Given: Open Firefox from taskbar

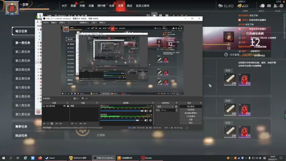Looking at the screenshot, I should click(40, 158).
